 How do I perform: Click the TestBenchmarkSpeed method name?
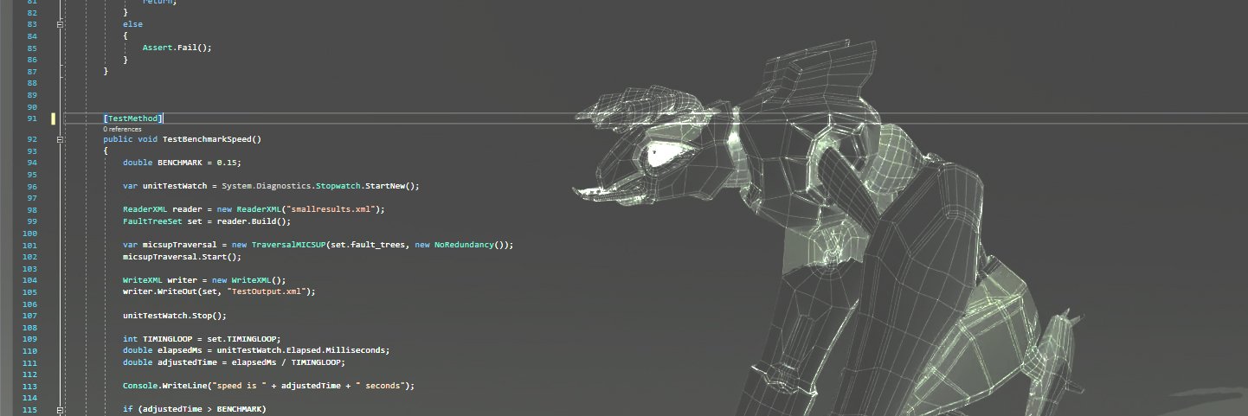[x=209, y=138]
